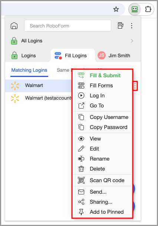The width and height of the screenshot is (158, 226).
Task: Click the Log In play icon
Action: pyautogui.click(x=81, y=96)
